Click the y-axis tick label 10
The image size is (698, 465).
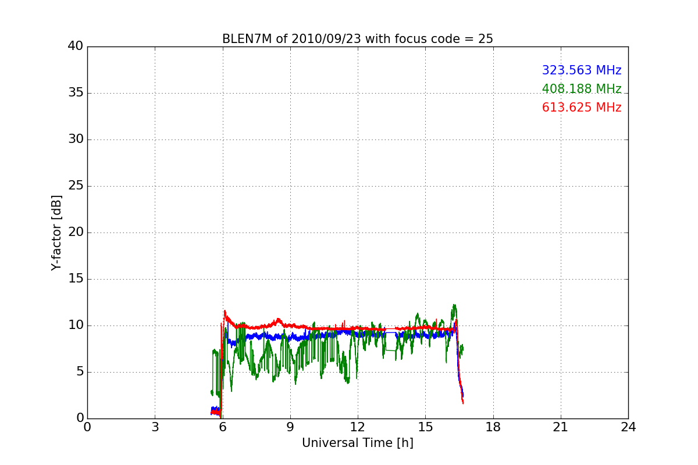click(75, 325)
